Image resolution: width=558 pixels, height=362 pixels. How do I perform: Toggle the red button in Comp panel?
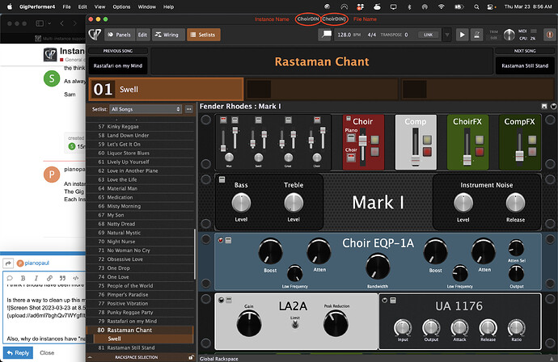coord(427,152)
